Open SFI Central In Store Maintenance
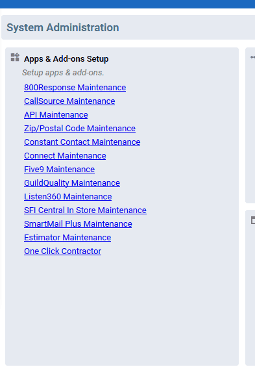Viewport: 255px width, 367px height. click(x=85, y=210)
